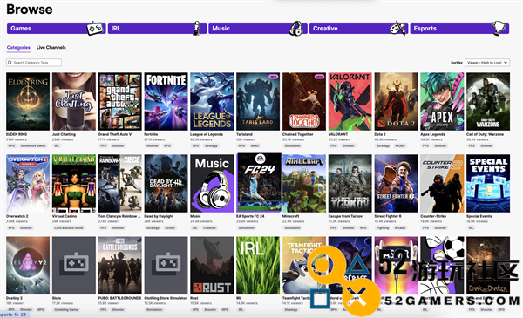Open the Tarisland cover thumbnail
This screenshot has height=318, width=523.
(258, 101)
